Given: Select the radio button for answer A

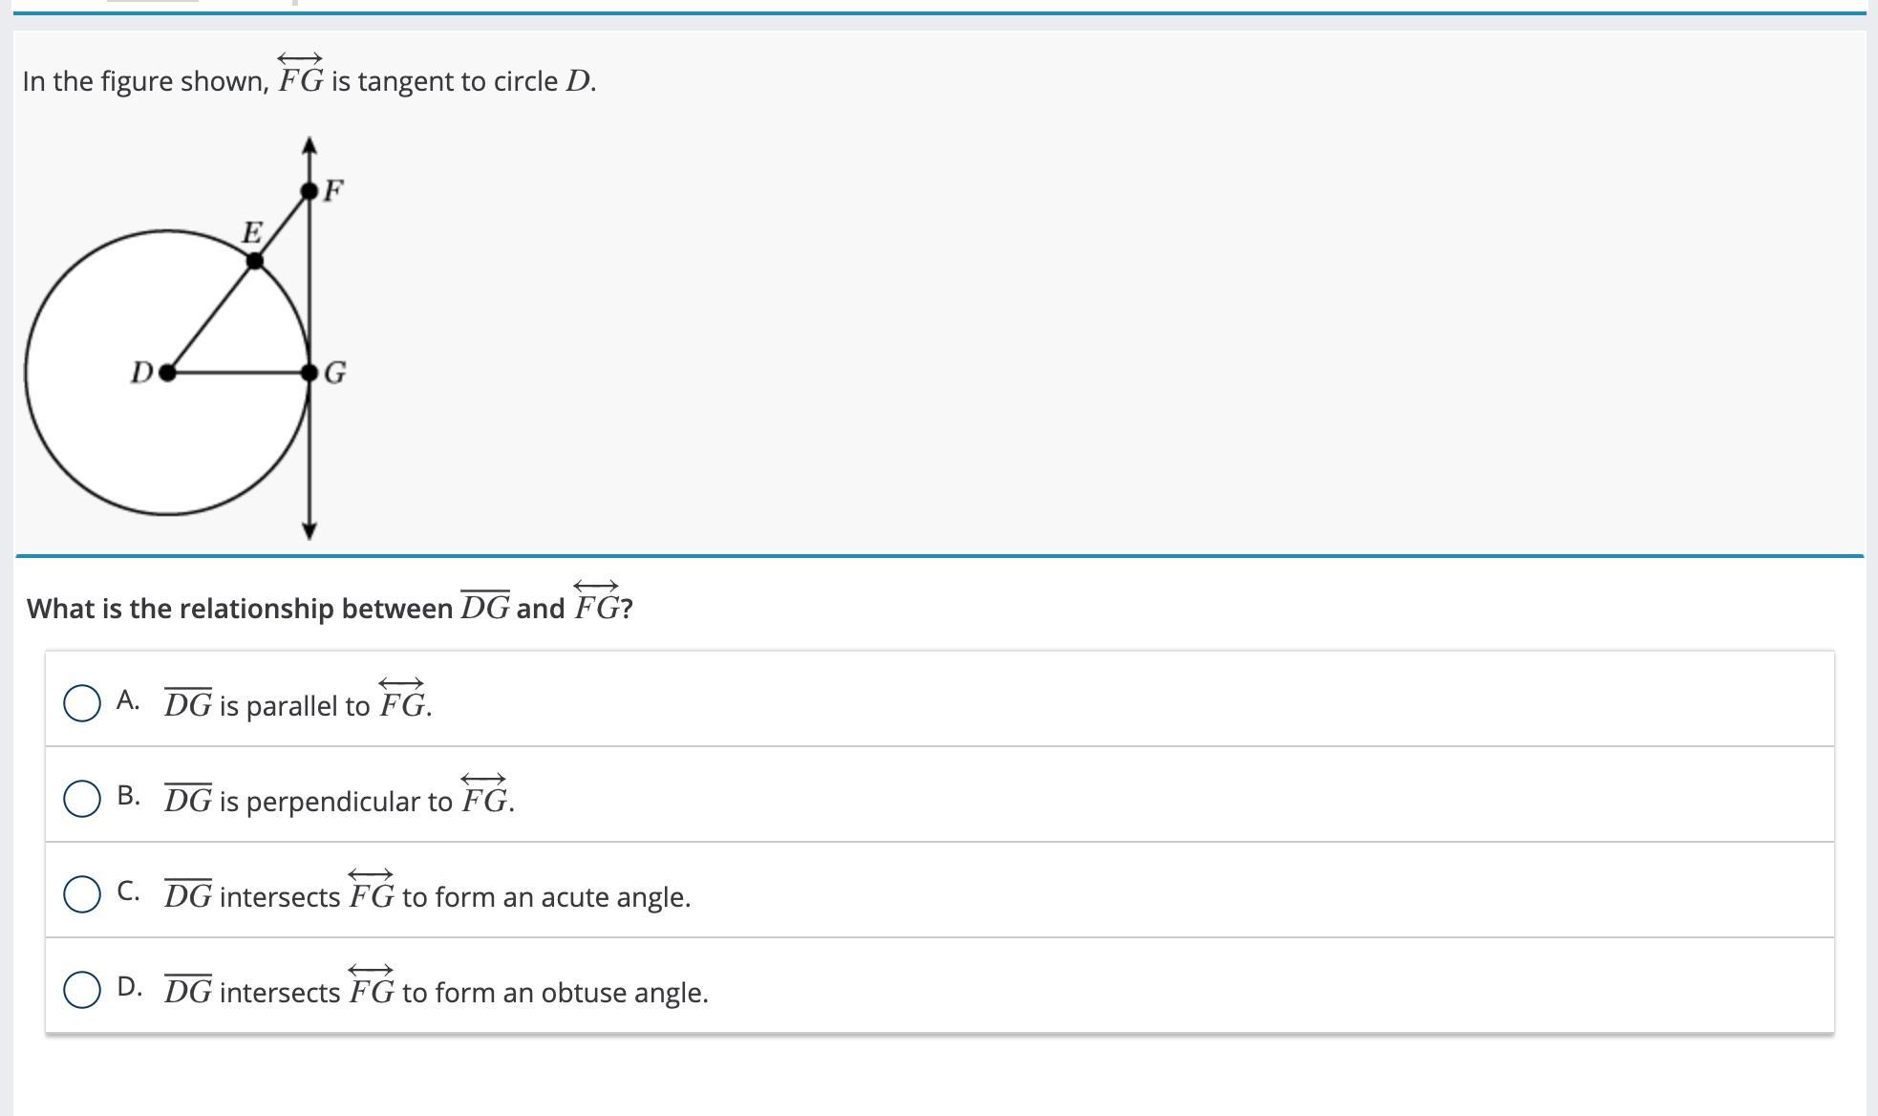Looking at the screenshot, I should pyautogui.click(x=82, y=703).
